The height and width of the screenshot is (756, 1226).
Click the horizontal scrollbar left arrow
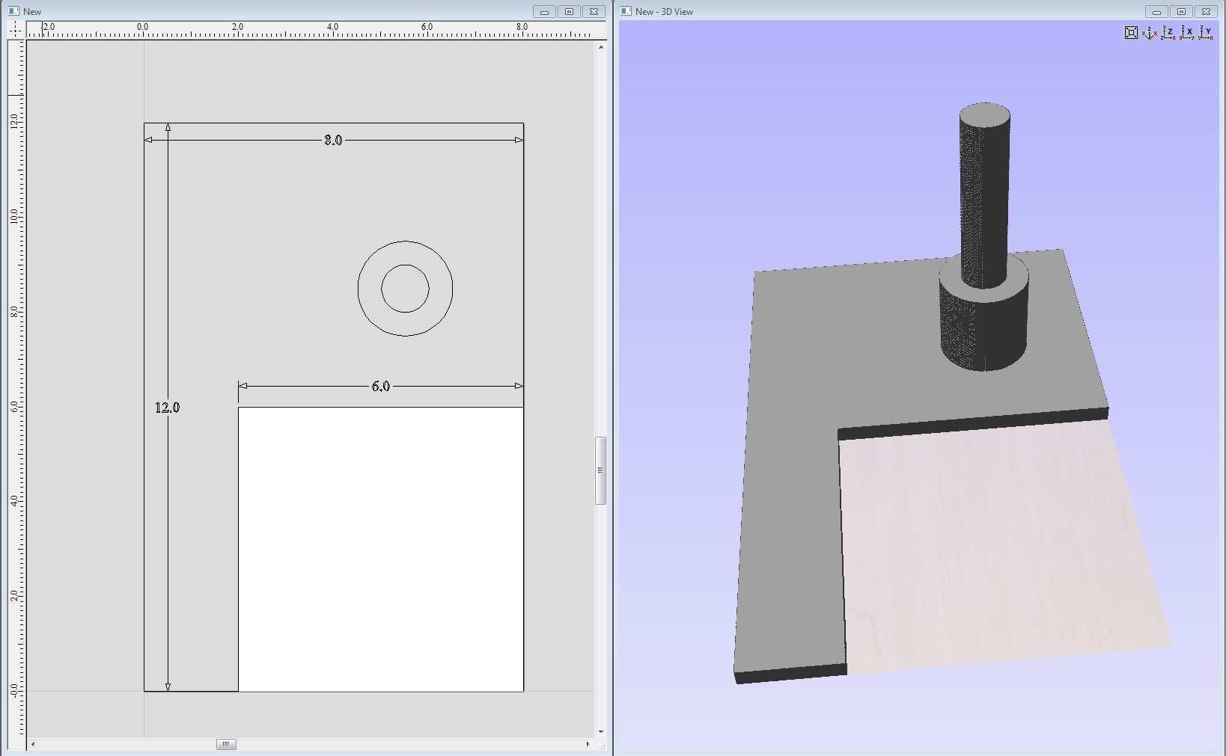(x=33, y=744)
